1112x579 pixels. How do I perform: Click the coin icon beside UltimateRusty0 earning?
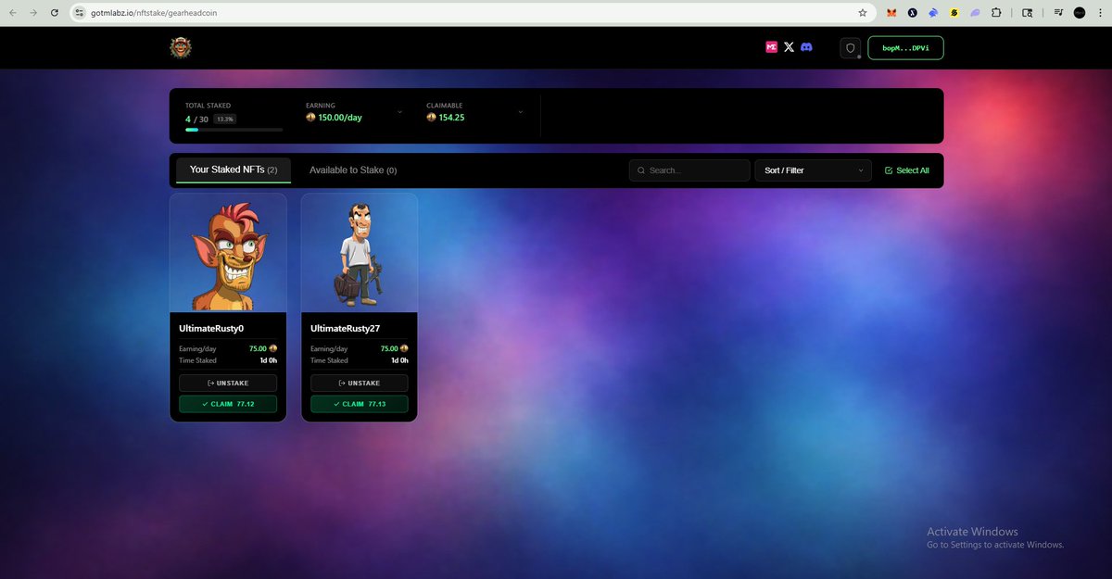pos(273,348)
